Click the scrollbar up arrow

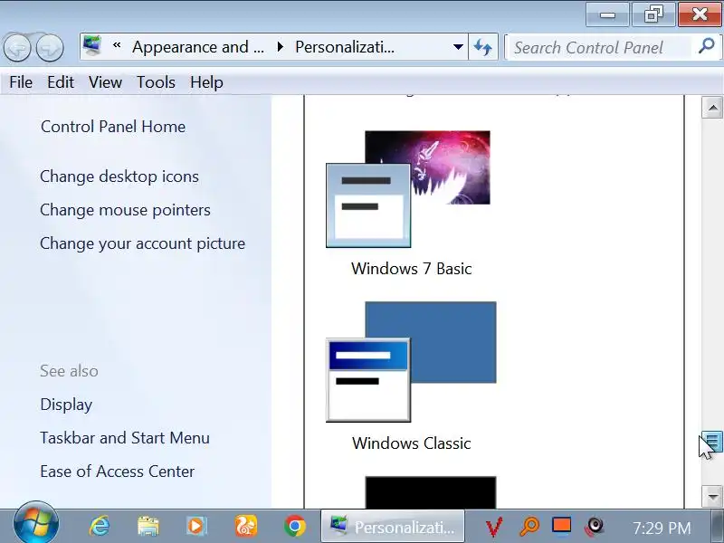pyautogui.click(x=712, y=108)
